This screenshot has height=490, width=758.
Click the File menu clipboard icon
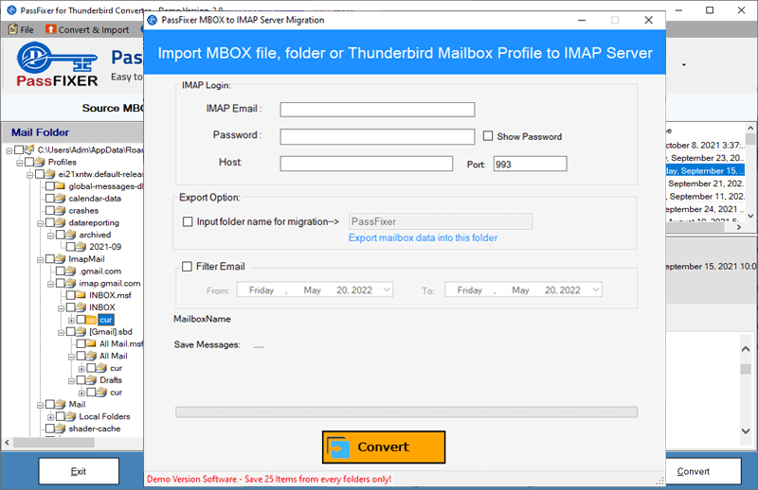13,29
